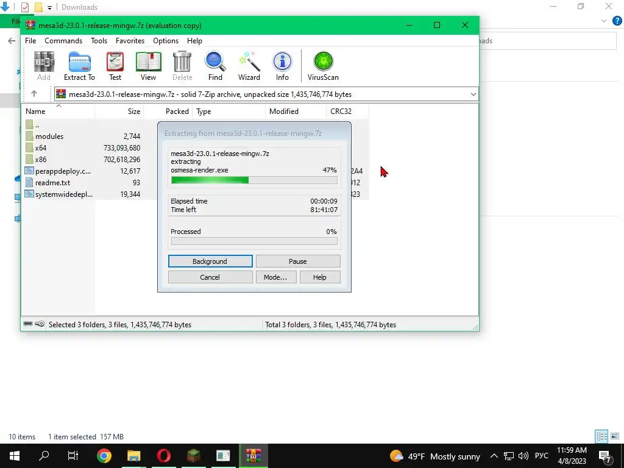The width and height of the screenshot is (624, 468).
Task: Click the key icon in status bar
Action: [x=40, y=324]
